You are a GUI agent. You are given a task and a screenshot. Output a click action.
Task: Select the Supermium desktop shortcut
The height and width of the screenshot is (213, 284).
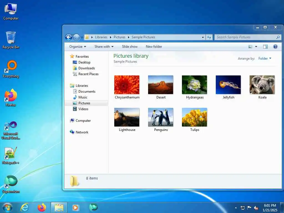point(11,184)
